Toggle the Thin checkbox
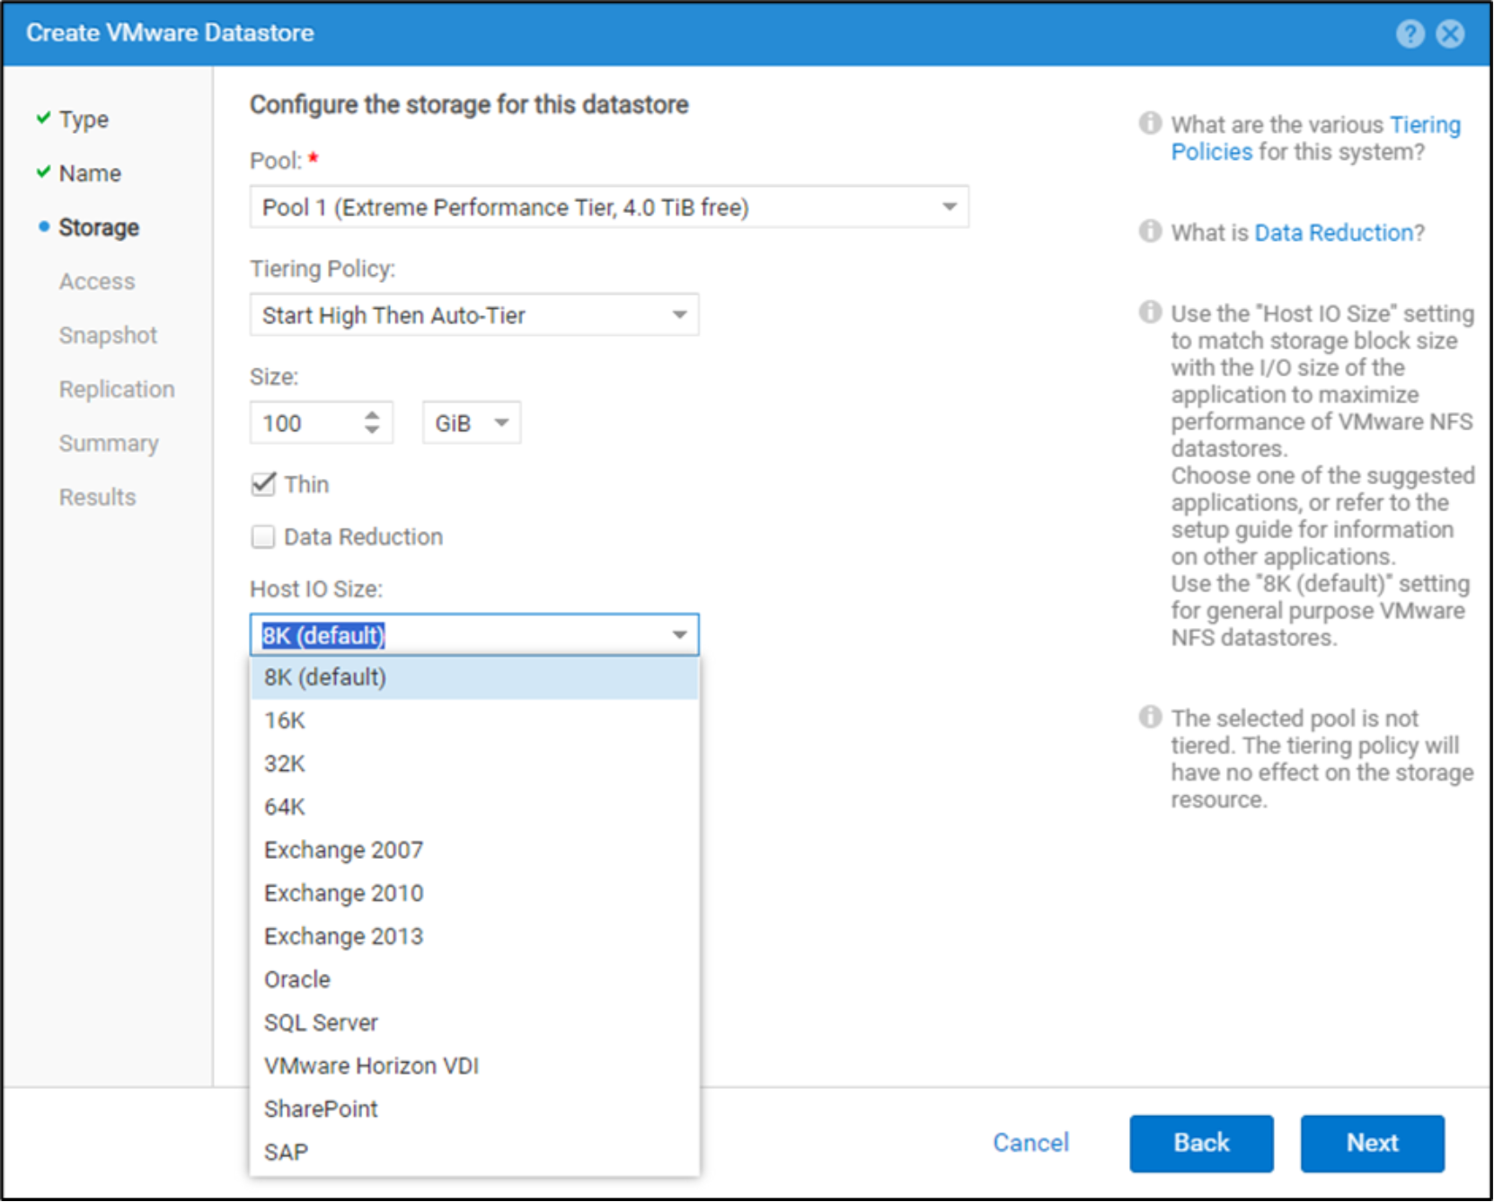The width and height of the screenshot is (1494, 1202). tap(263, 484)
